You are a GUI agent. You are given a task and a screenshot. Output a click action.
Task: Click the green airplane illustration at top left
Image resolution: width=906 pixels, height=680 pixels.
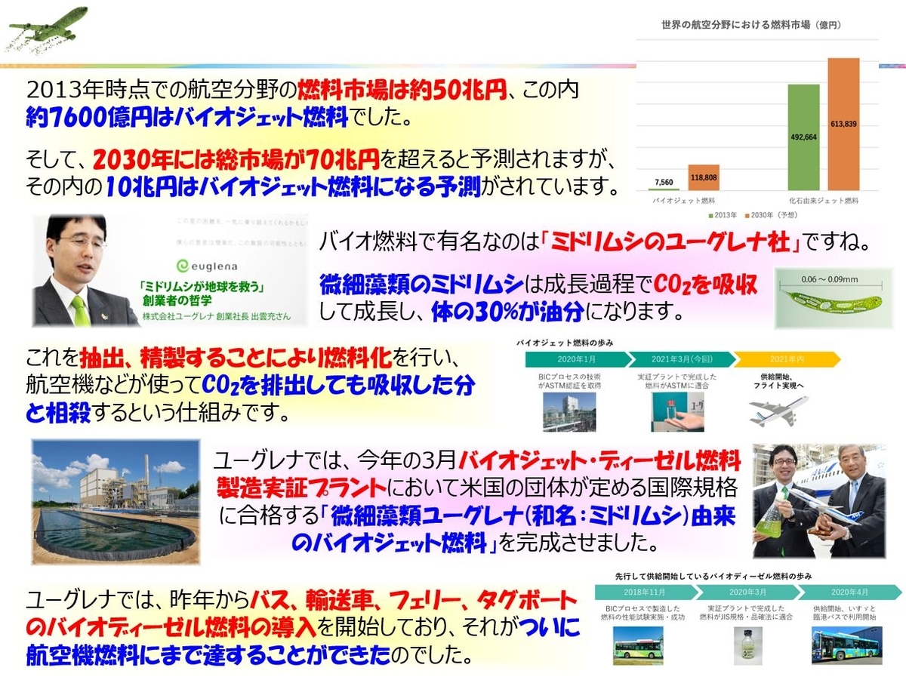48,31
